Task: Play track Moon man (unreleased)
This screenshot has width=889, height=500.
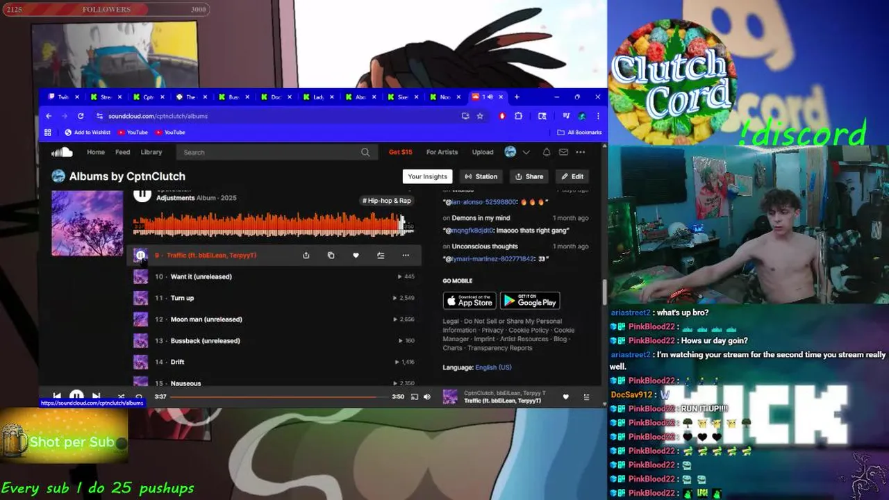Action: [206, 319]
